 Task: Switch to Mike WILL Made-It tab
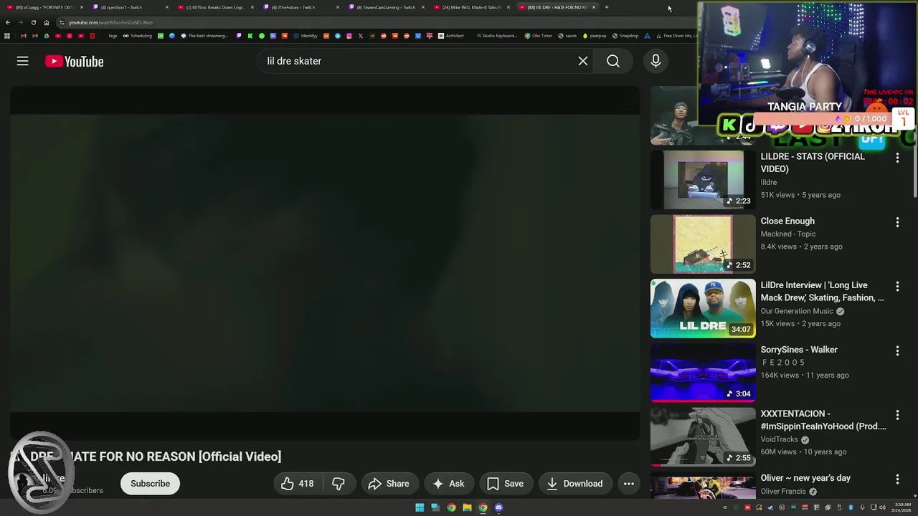point(470,7)
